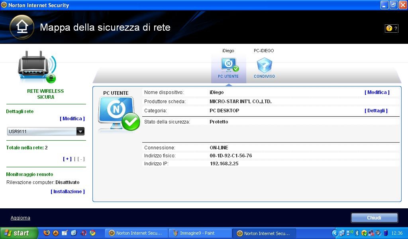
Task: Click the secure wireless router icon
Action: point(37,68)
